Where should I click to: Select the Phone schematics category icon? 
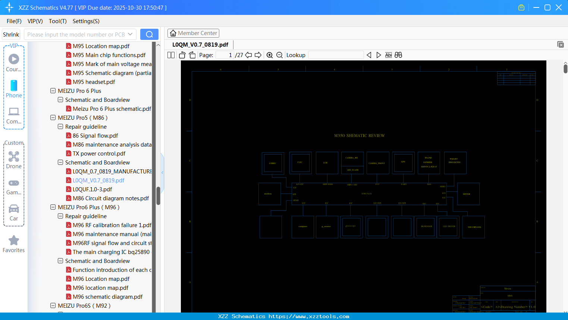coord(13,87)
